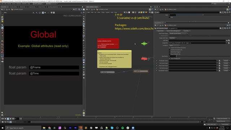
Task: Toggle Alfred Style Progress checkbox
Action: (169, 52)
